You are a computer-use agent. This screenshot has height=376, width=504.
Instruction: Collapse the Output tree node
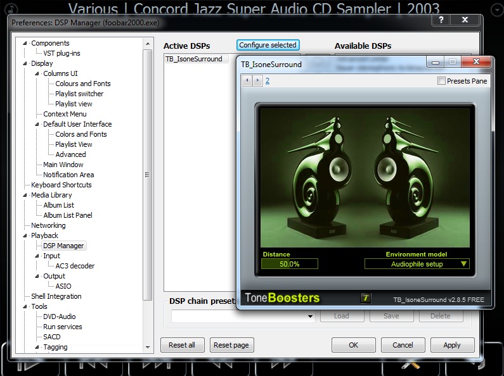coord(37,276)
